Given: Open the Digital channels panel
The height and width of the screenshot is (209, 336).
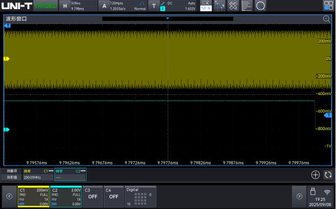Looking at the screenshot, I should click(x=140, y=197).
